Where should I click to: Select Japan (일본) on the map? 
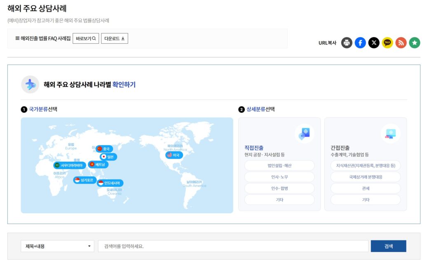tap(108, 156)
